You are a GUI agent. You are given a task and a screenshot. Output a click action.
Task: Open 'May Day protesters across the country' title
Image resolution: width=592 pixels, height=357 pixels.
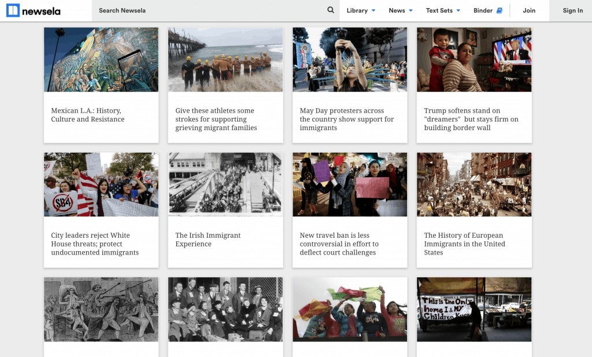click(347, 119)
